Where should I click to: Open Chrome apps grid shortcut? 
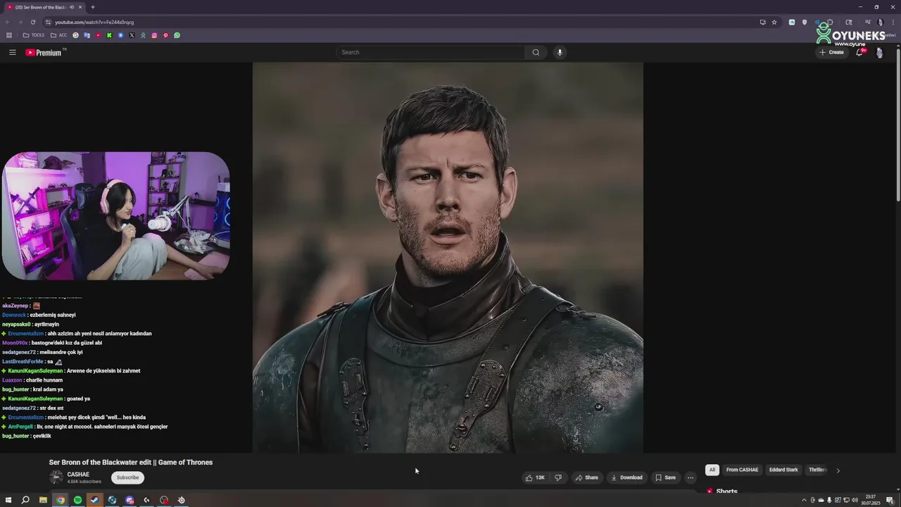(9, 35)
